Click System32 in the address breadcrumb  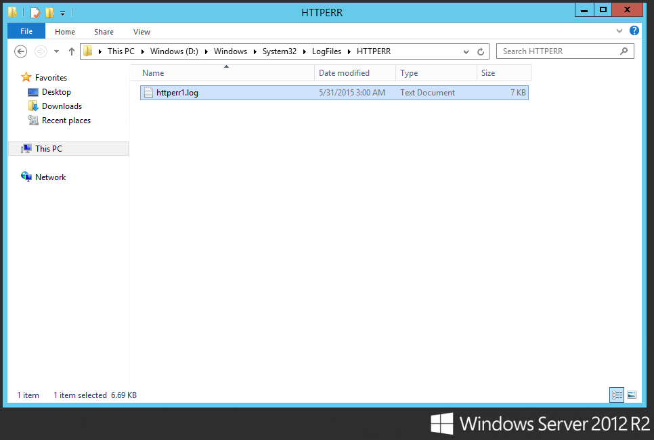279,51
